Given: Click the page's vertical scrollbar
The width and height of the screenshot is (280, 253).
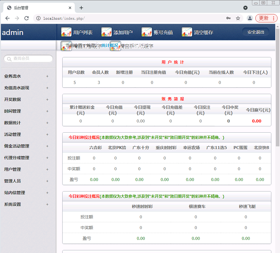Looking at the screenshot, I should click(278, 90).
